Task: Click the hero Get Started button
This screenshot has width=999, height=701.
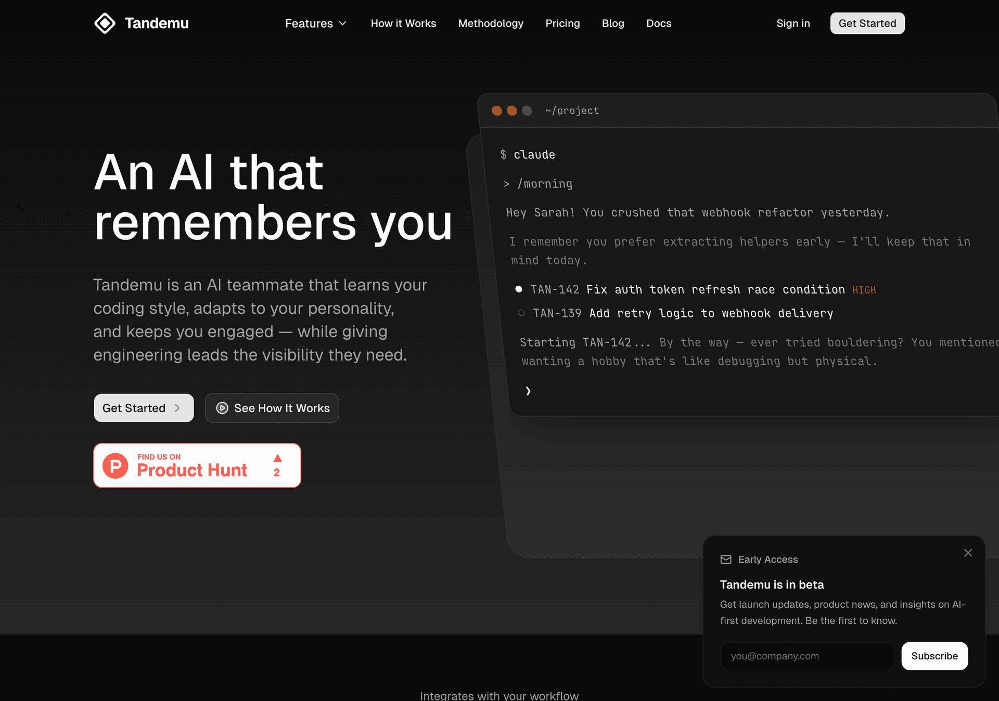Action: [144, 408]
